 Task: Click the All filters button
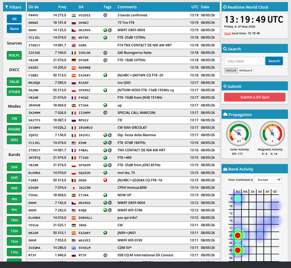14,19
